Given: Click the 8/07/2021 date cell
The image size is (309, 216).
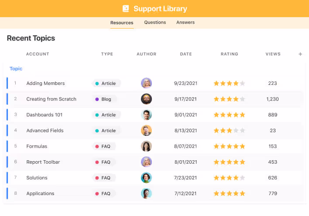Looking at the screenshot, I should tap(185, 146).
